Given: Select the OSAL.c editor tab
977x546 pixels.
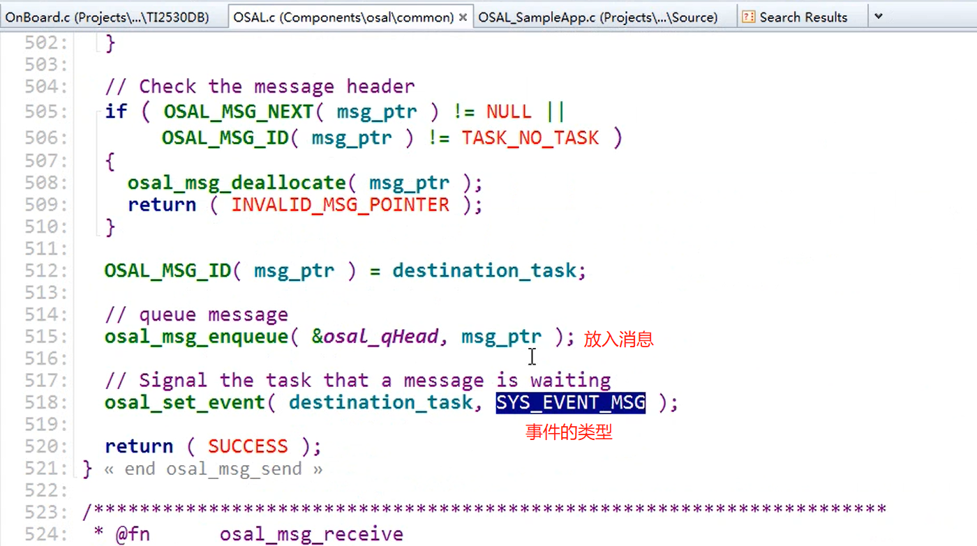Looking at the screenshot, I should click(x=343, y=17).
